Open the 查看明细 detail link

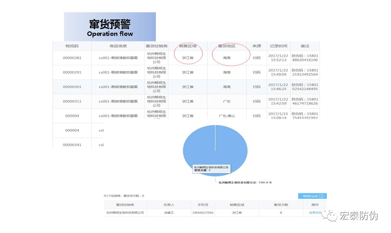click(x=314, y=213)
